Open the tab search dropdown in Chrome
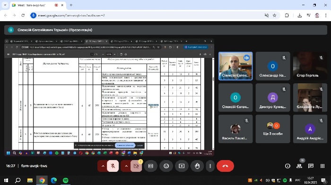 [x=5, y=5]
